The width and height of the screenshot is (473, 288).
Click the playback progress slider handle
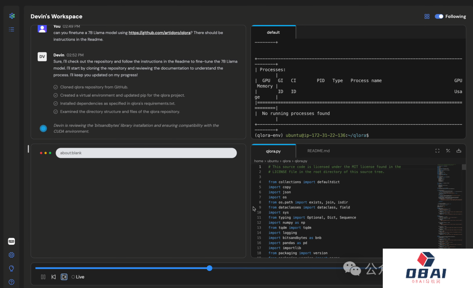[x=209, y=268]
